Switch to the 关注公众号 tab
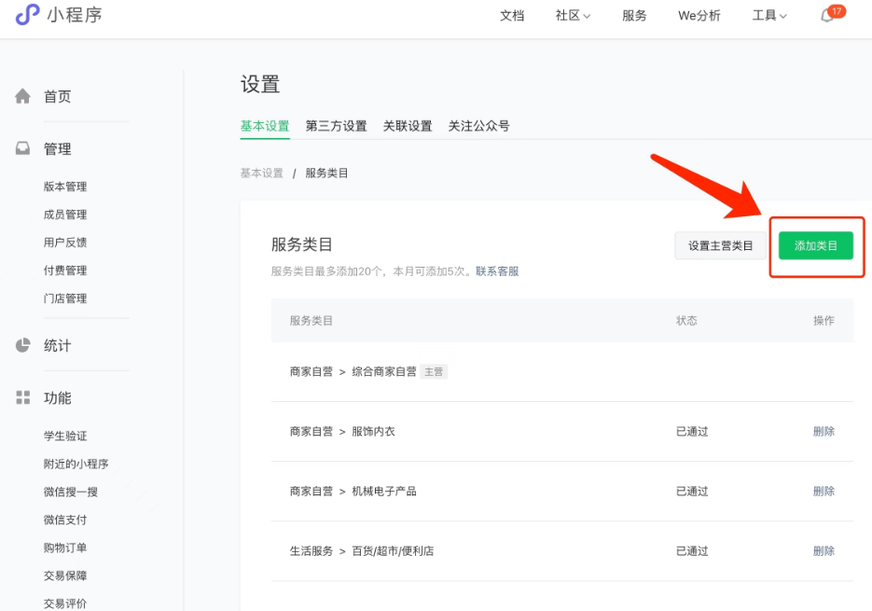The width and height of the screenshot is (872, 611). click(478, 126)
